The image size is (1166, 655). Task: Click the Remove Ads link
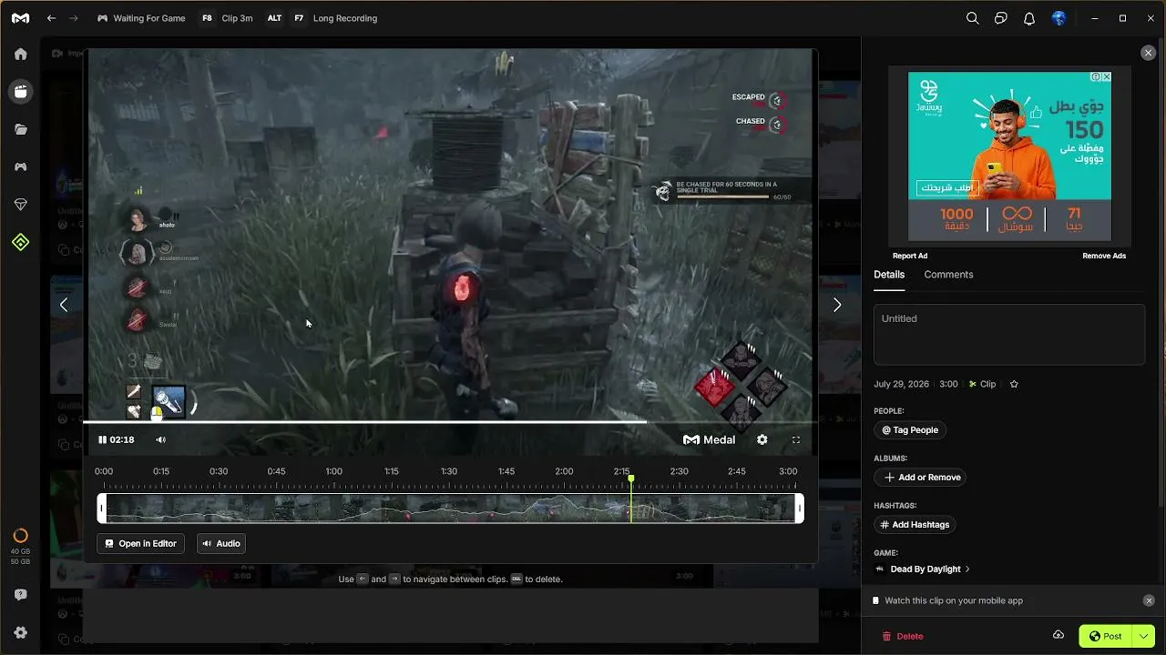click(1104, 256)
